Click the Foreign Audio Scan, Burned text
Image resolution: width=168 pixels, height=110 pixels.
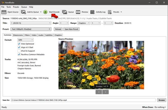tap(29, 66)
